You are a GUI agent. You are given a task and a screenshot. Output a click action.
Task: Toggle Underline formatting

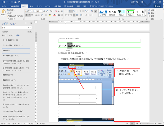(x=32, y=15)
